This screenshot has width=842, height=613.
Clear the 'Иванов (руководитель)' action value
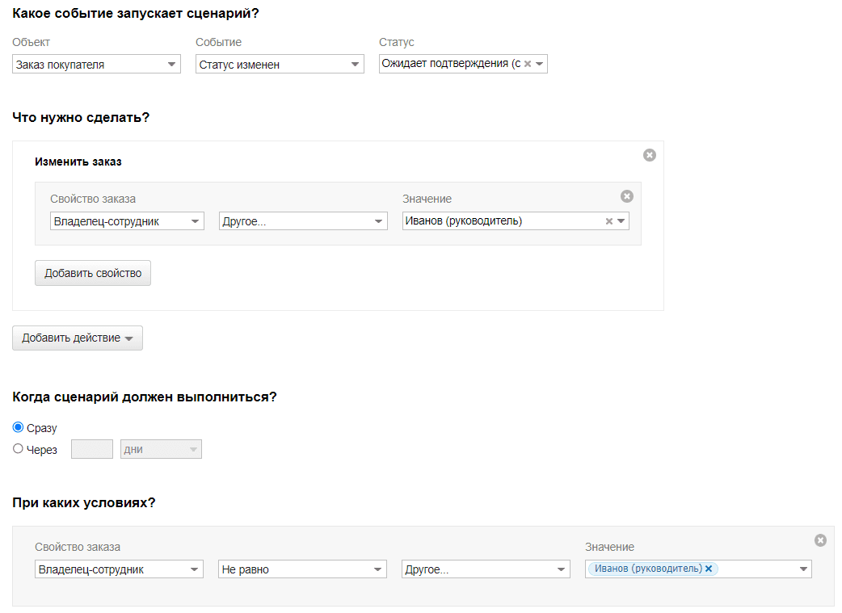609,221
